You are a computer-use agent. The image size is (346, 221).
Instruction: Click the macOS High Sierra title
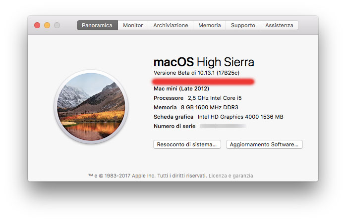pos(204,62)
